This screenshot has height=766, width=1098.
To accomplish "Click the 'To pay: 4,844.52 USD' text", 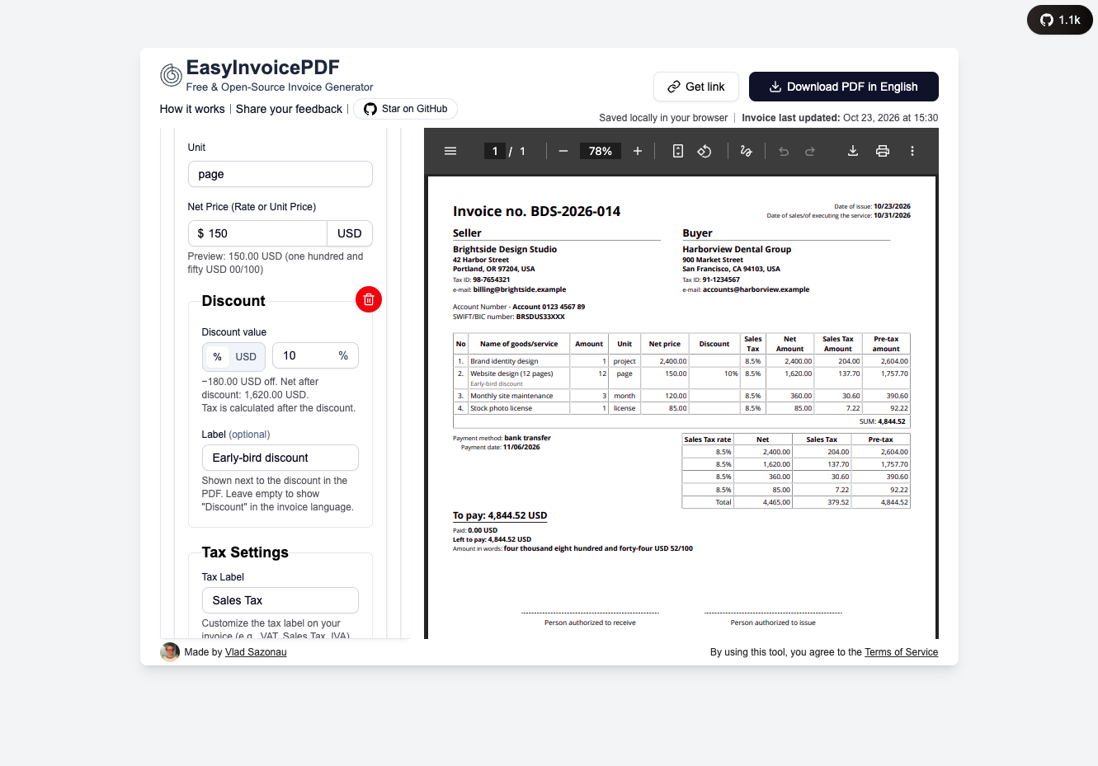I will (500, 515).
